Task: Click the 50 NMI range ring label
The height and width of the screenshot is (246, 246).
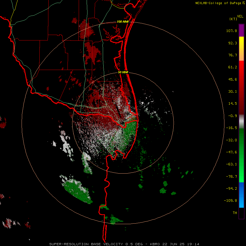Action: click(x=123, y=72)
